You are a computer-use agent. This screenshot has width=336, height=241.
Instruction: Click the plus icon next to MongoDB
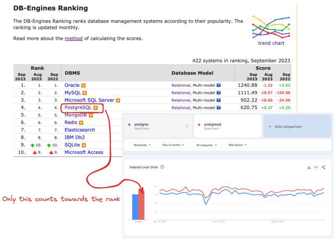[91, 115]
